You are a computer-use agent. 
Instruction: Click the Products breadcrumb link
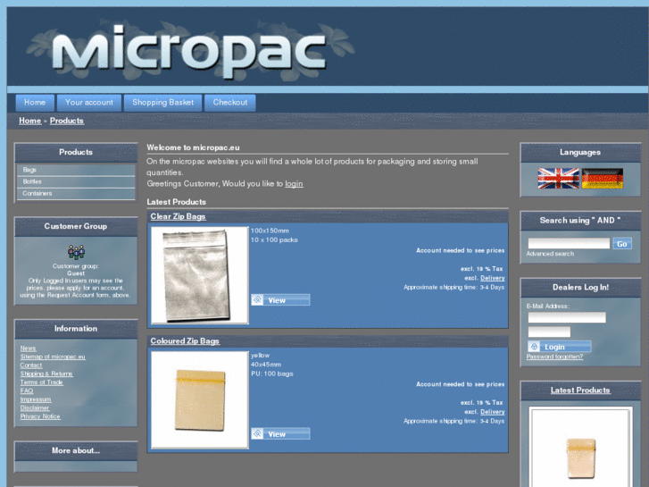[x=67, y=121]
